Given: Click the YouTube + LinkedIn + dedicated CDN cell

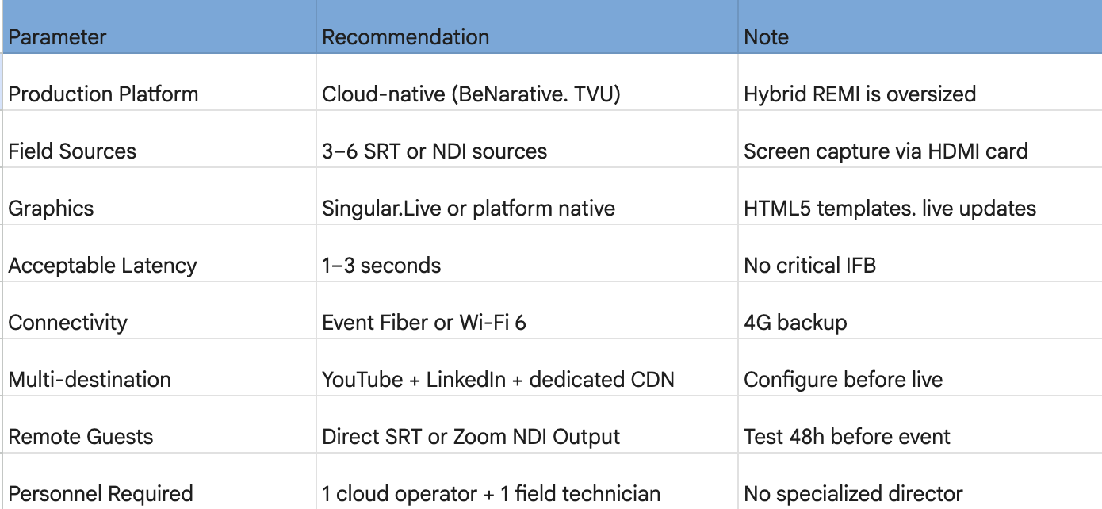Looking at the screenshot, I should click(x=527, y=368).
